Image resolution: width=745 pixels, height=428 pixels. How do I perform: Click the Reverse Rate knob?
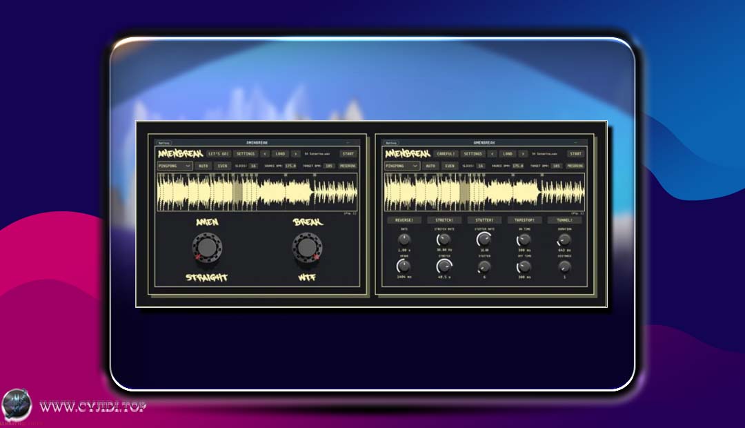[x=404, y=240]
